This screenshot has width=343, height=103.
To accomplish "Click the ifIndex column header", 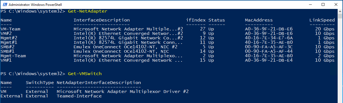I will 196,20.
